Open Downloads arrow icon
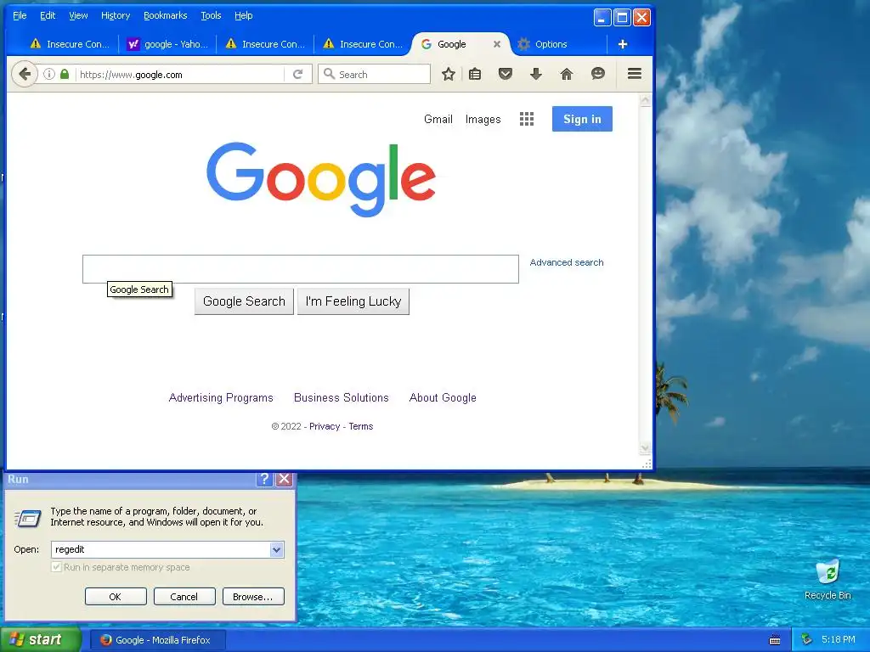Screen dimensions: 870x652 coord(535,74)
